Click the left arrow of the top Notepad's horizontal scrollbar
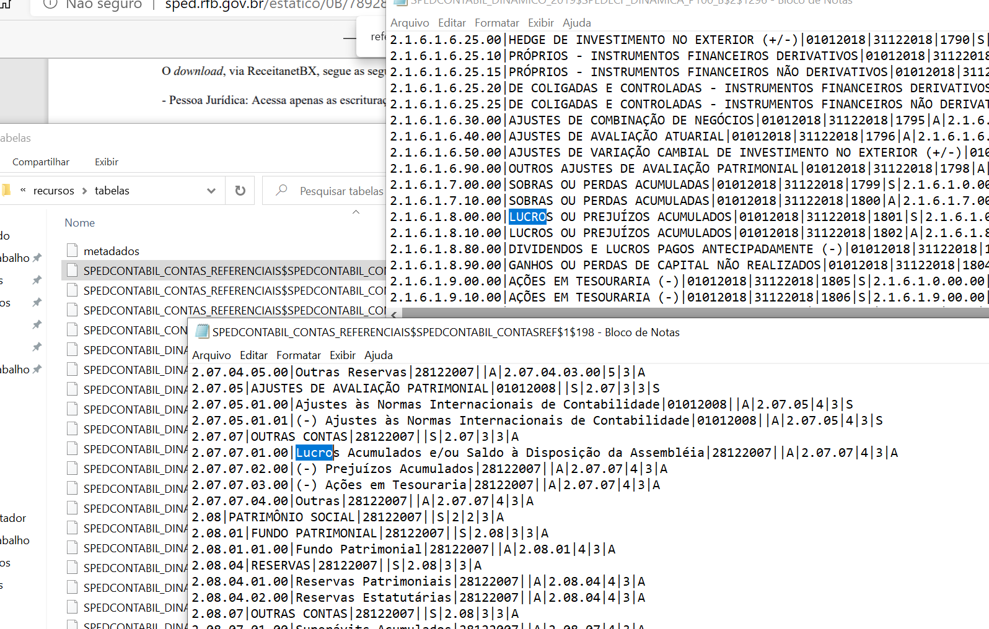Viewport: 989px width, 629px height. [393, 314]
